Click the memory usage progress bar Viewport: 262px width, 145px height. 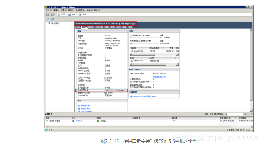click(x=144, y=43)
